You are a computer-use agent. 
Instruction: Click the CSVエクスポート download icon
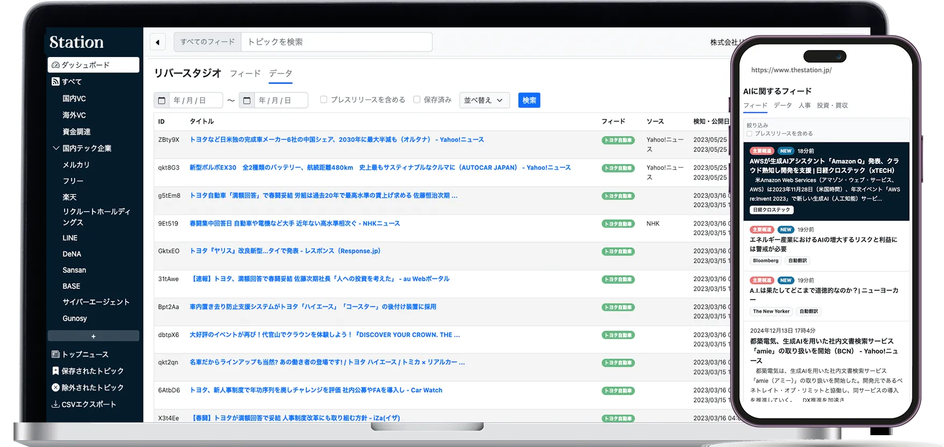point(55,405)
